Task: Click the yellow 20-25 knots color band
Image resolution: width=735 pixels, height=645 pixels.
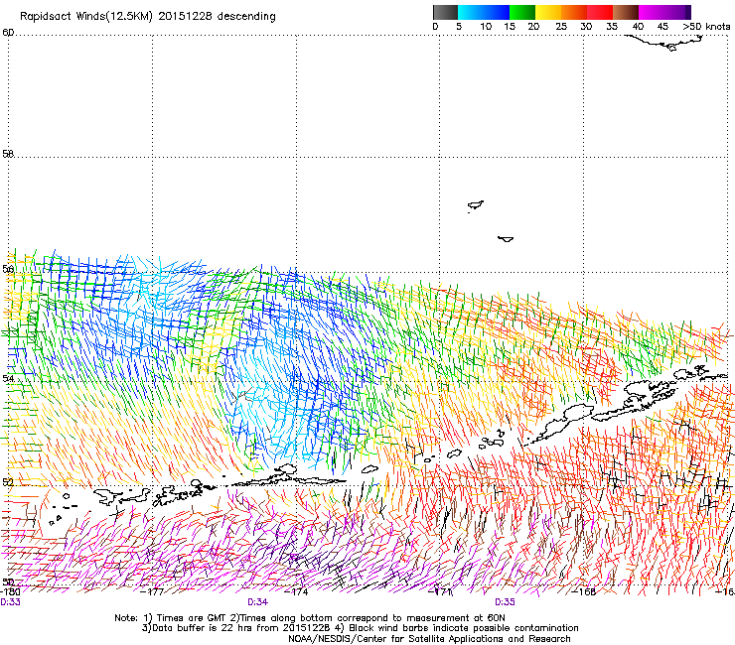Action: coord(548,12)
